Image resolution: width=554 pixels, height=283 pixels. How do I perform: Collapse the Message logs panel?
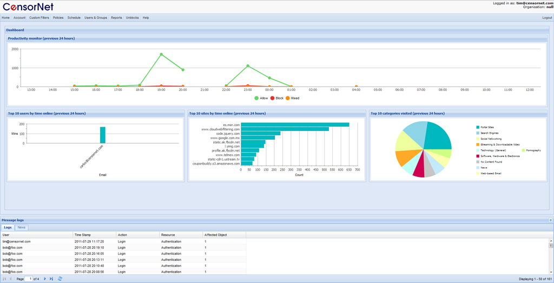550,220
